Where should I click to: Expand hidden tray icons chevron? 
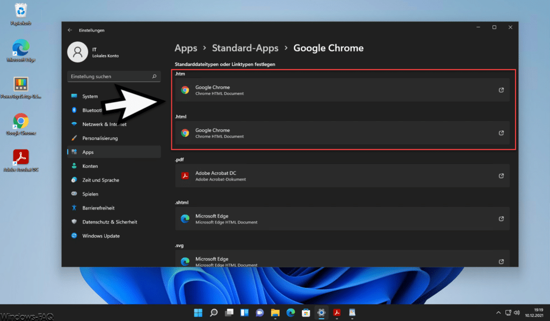coord(498,312)
